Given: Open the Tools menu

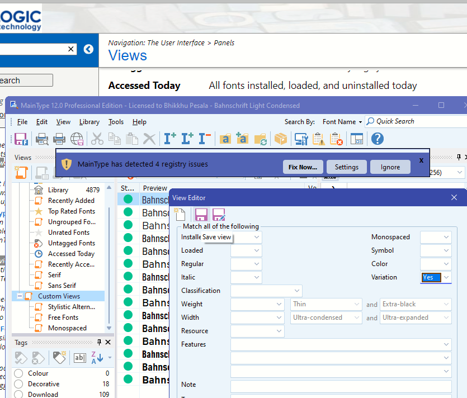Looking at the screenshot, I should click(116, 122).
